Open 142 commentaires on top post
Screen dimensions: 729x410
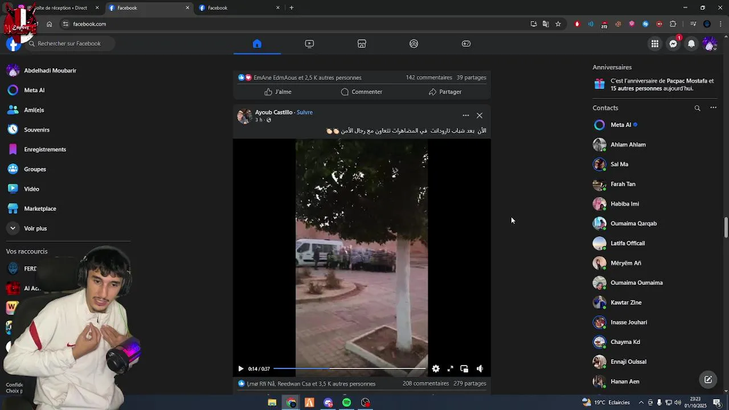(429, 77)
